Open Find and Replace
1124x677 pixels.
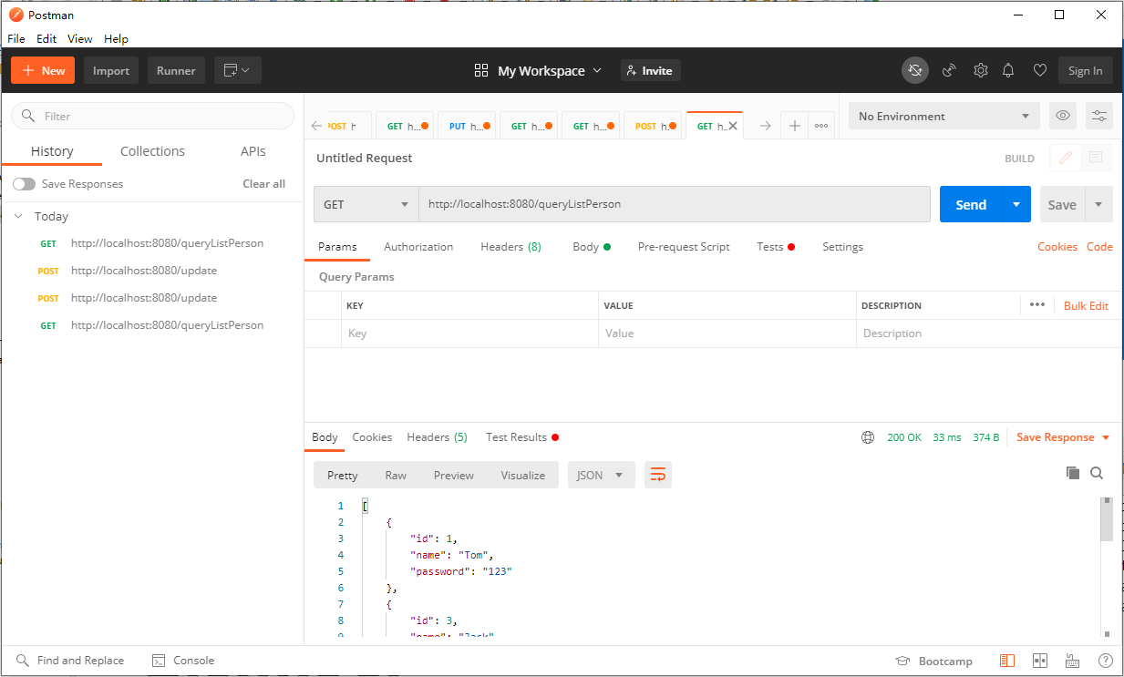70,661
